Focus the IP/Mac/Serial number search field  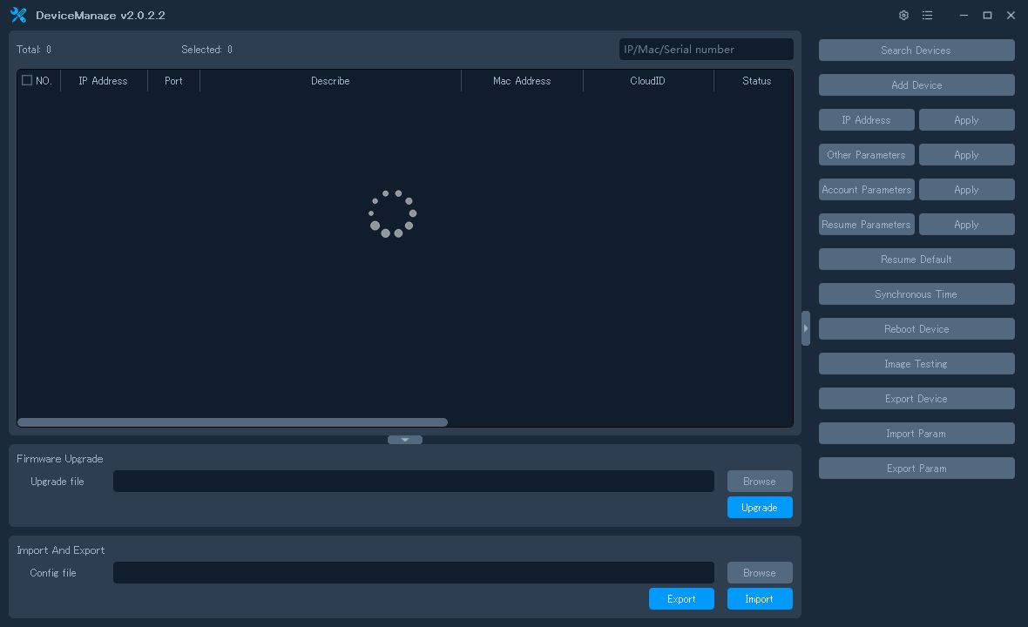[x=706, y=50]
